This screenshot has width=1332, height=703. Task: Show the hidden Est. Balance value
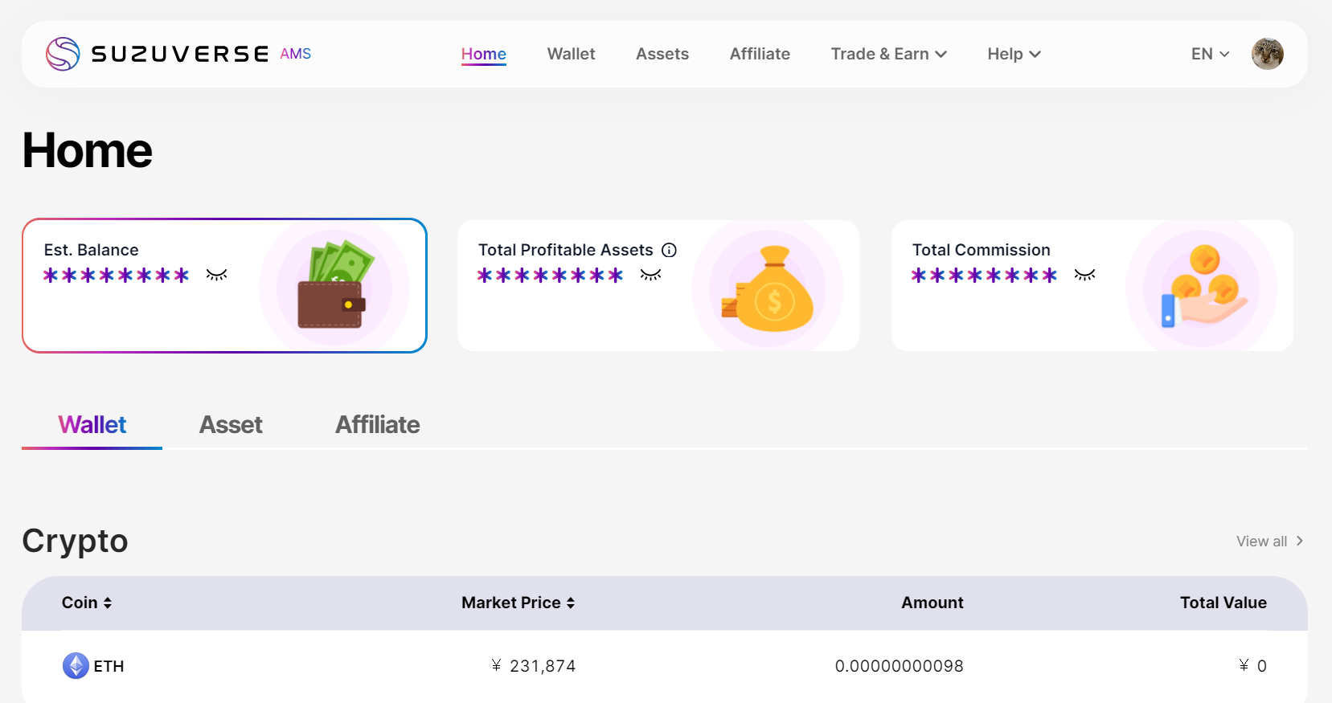[216, 276]
